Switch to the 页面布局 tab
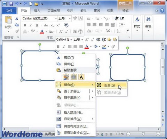 (54, 11)
